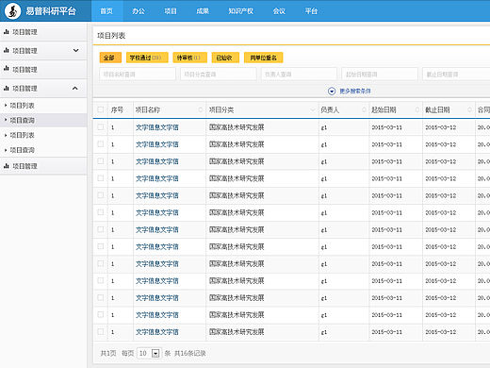
Task: Open the 文字信息文字信 link in last row
Action: [157, 332]
